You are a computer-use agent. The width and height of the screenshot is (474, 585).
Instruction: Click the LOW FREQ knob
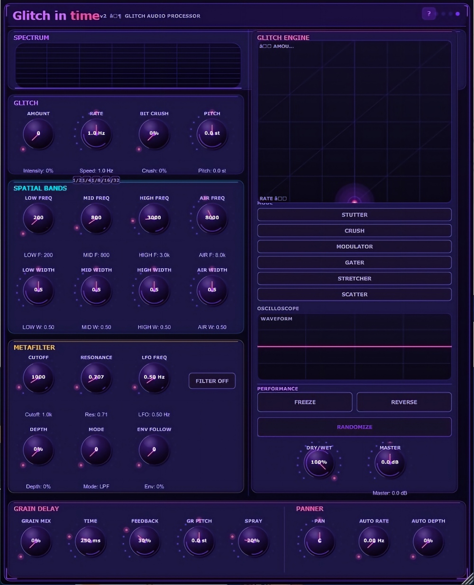tap(38, 218)
